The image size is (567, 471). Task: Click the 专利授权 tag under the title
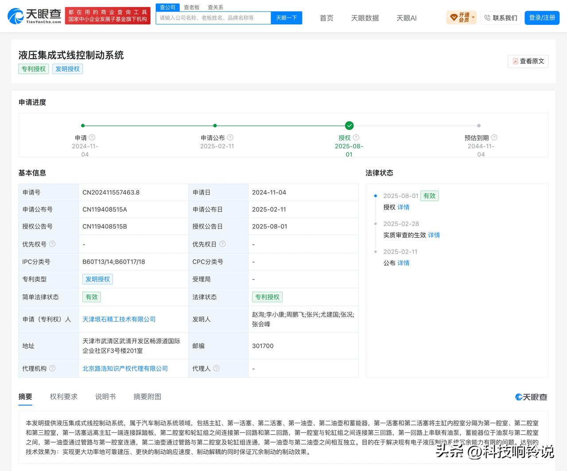pyautogui.click(x=34, y=69)
